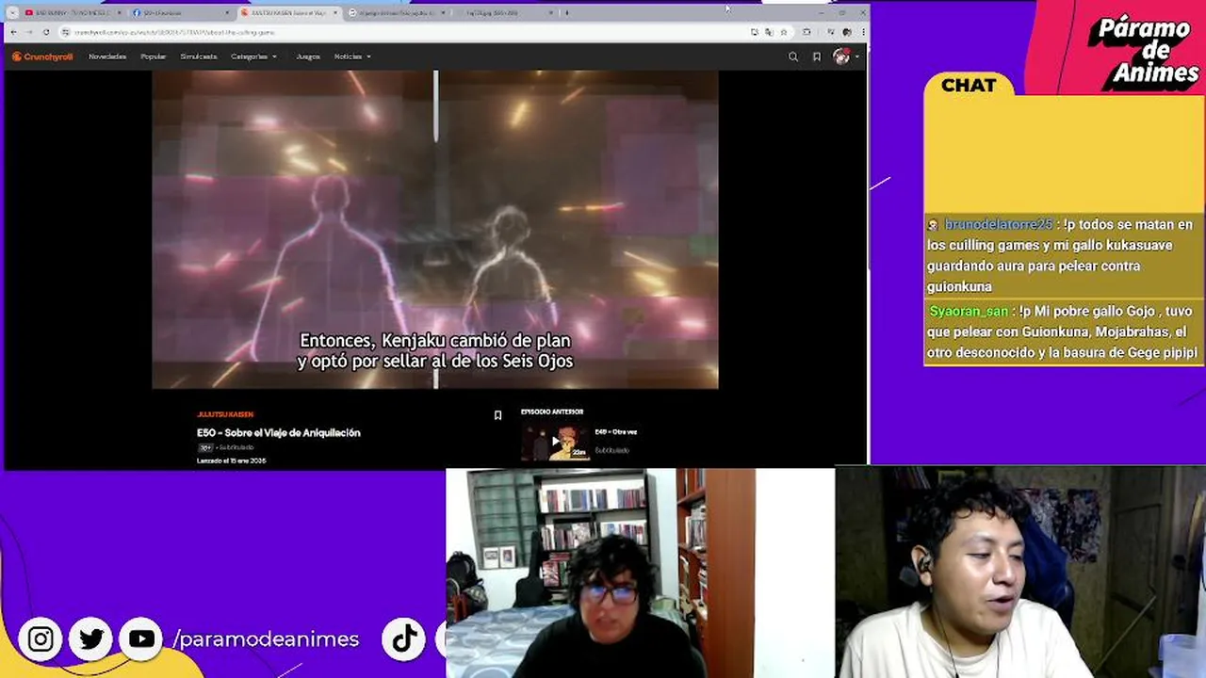Bookmark this page with the star icon
The image size is (1206, 678).
783,32
